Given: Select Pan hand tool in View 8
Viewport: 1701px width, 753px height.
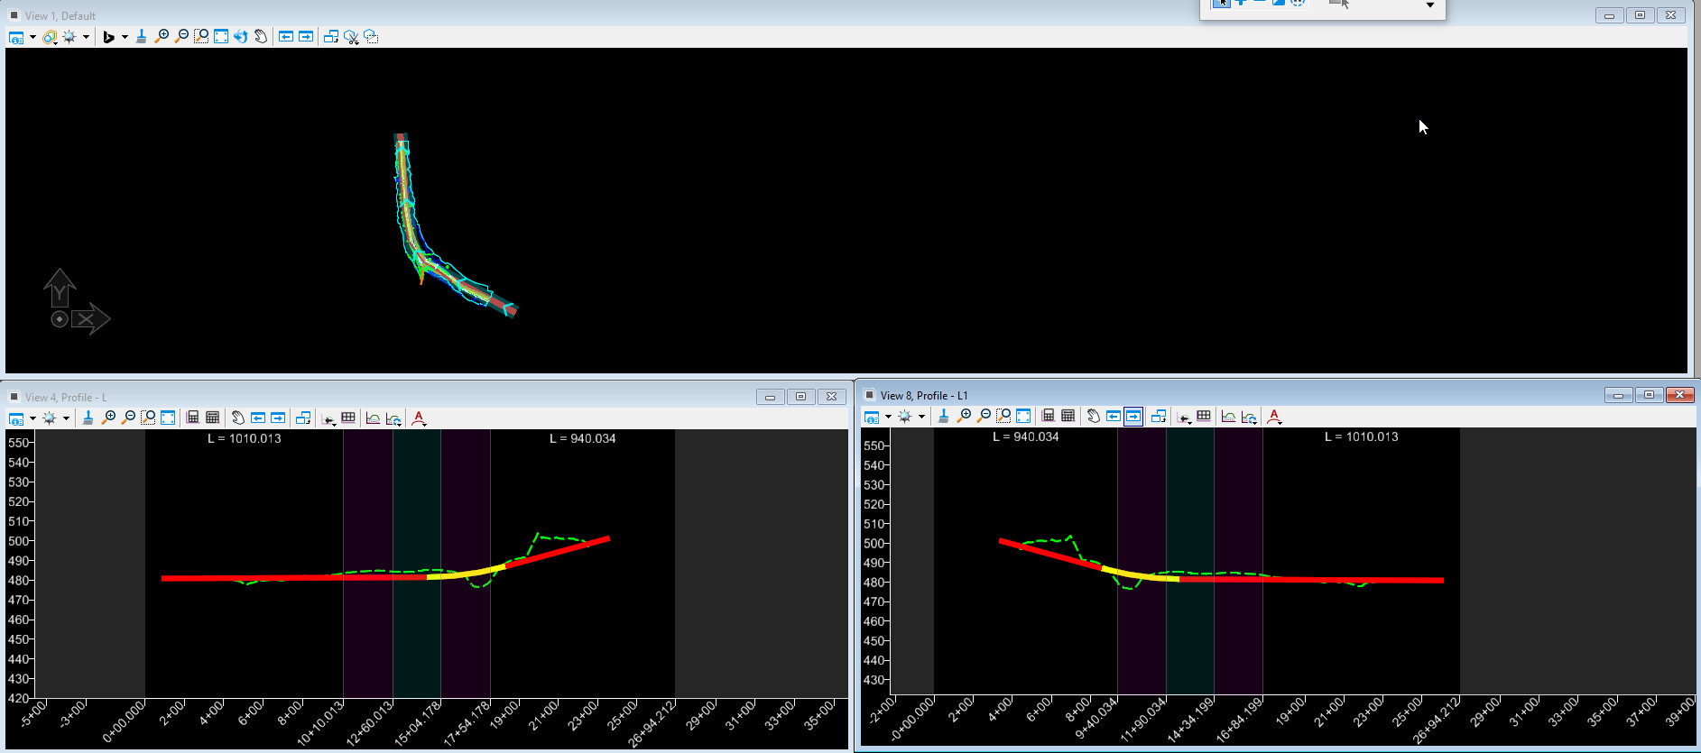Looking at the screenshot, I should (x=1093, y=417).
